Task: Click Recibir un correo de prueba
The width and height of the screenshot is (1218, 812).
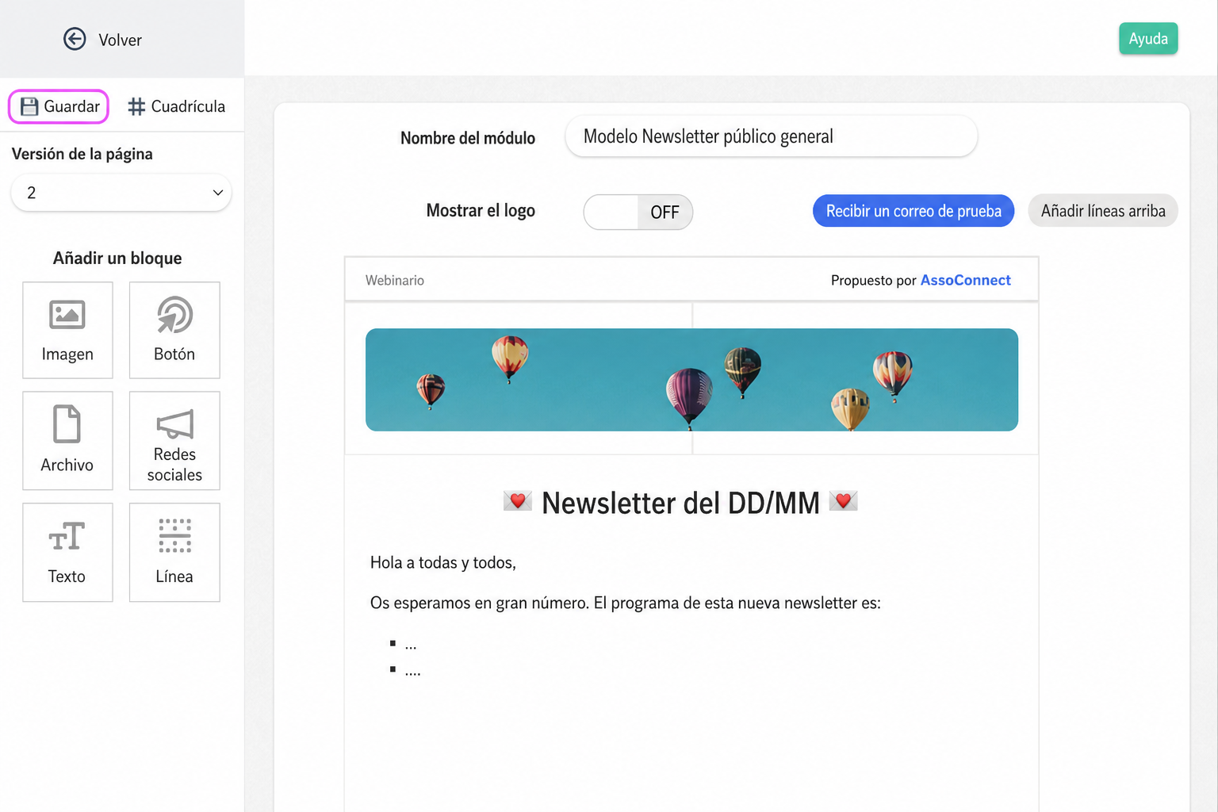Action: pyautogui.click(x=913, y=211)
